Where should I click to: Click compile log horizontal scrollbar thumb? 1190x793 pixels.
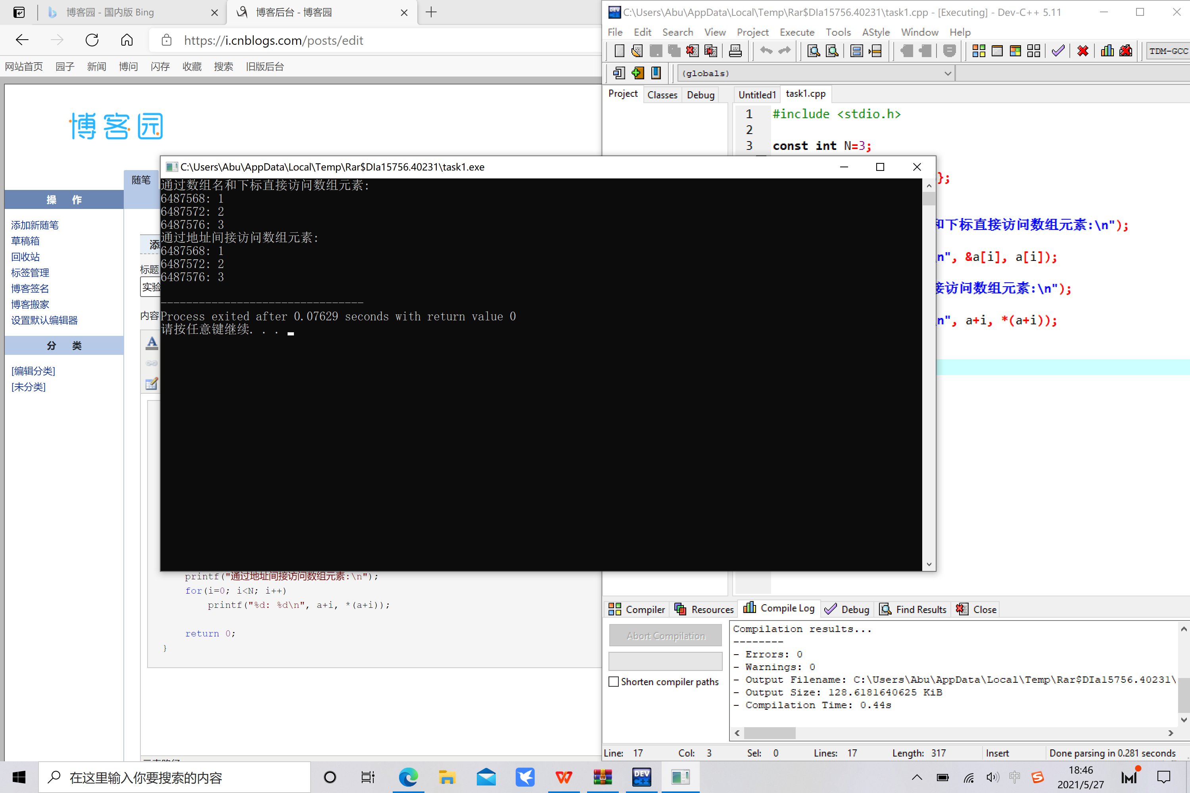tap(769, 733)
